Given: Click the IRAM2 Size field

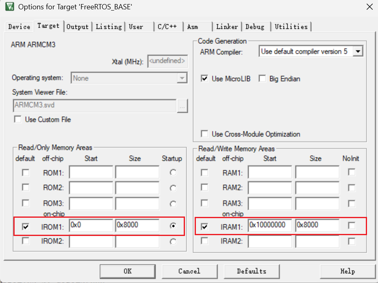Looking at the screenshot, I should click(x=317, y=241).
